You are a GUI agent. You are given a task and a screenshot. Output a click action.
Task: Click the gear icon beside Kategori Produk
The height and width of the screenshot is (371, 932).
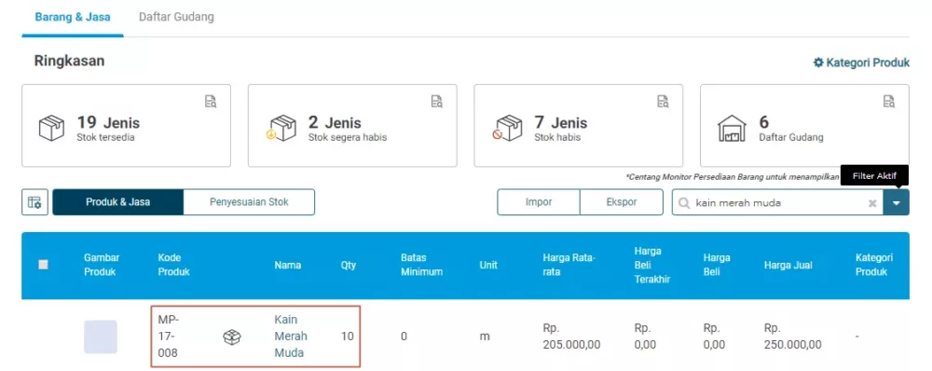coord(818,62)
